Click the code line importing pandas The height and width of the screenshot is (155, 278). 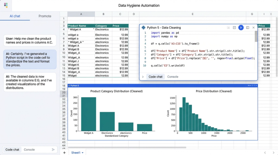click(165, 33)
